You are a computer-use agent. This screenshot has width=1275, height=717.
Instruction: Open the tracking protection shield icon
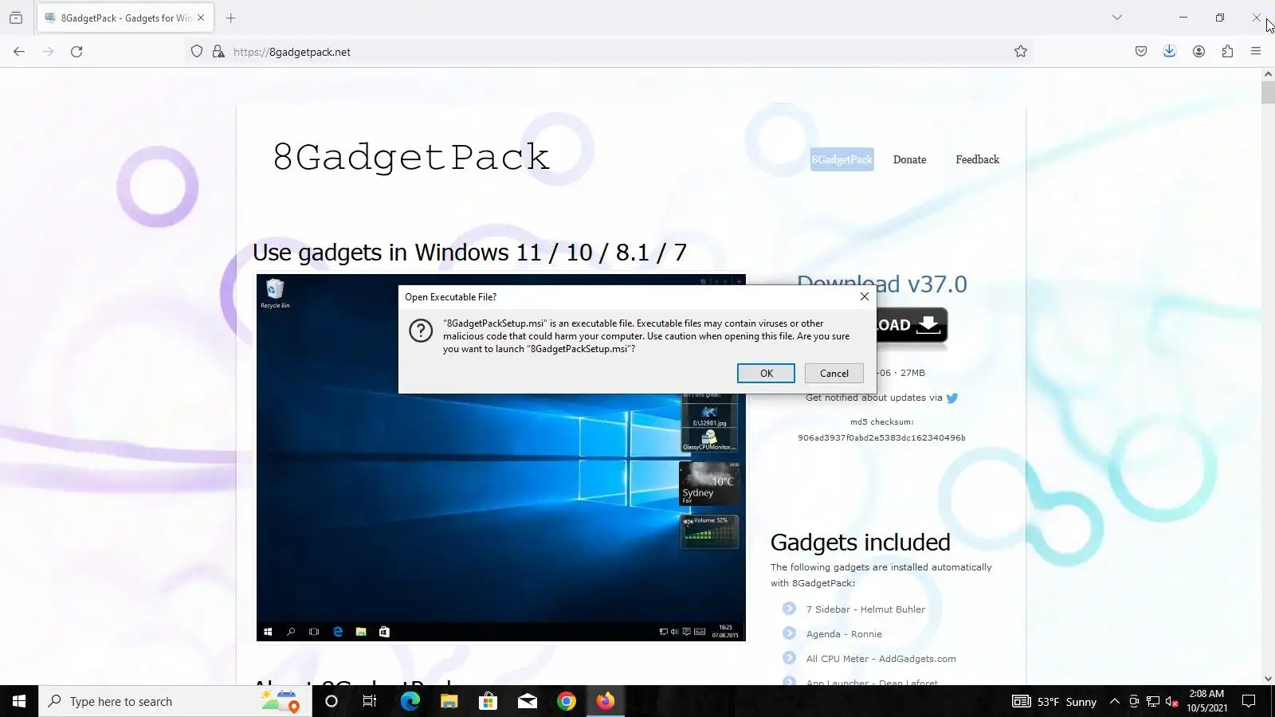[197, 52]
